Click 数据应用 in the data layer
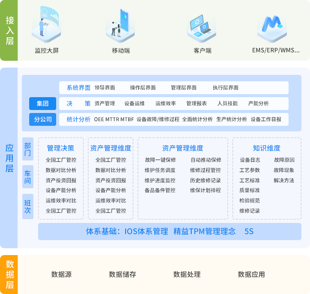 point(251,274)
